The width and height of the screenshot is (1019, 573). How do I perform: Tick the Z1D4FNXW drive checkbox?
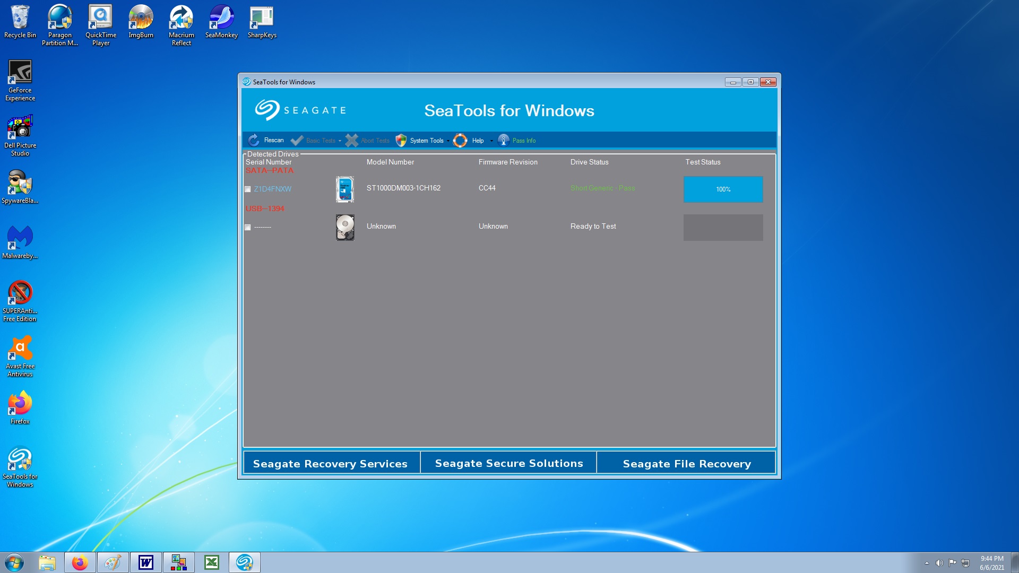tap(248, 189)
